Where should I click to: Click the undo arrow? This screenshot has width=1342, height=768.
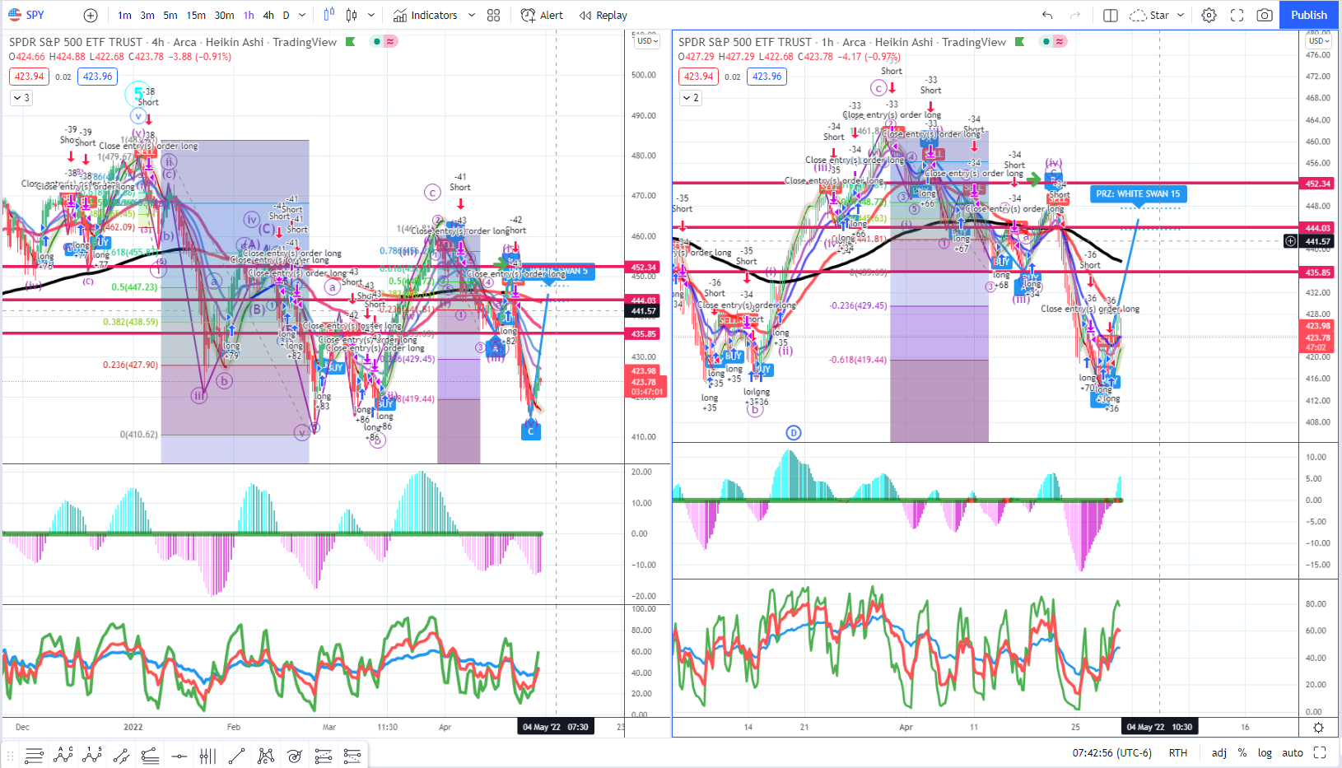1047,15
